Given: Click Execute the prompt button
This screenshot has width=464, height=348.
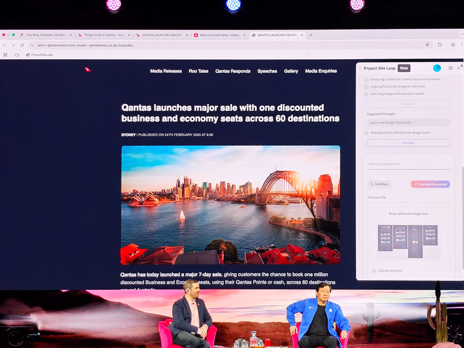Looking at the screenshot, I should pyautogui.click(x=430, y=184).
